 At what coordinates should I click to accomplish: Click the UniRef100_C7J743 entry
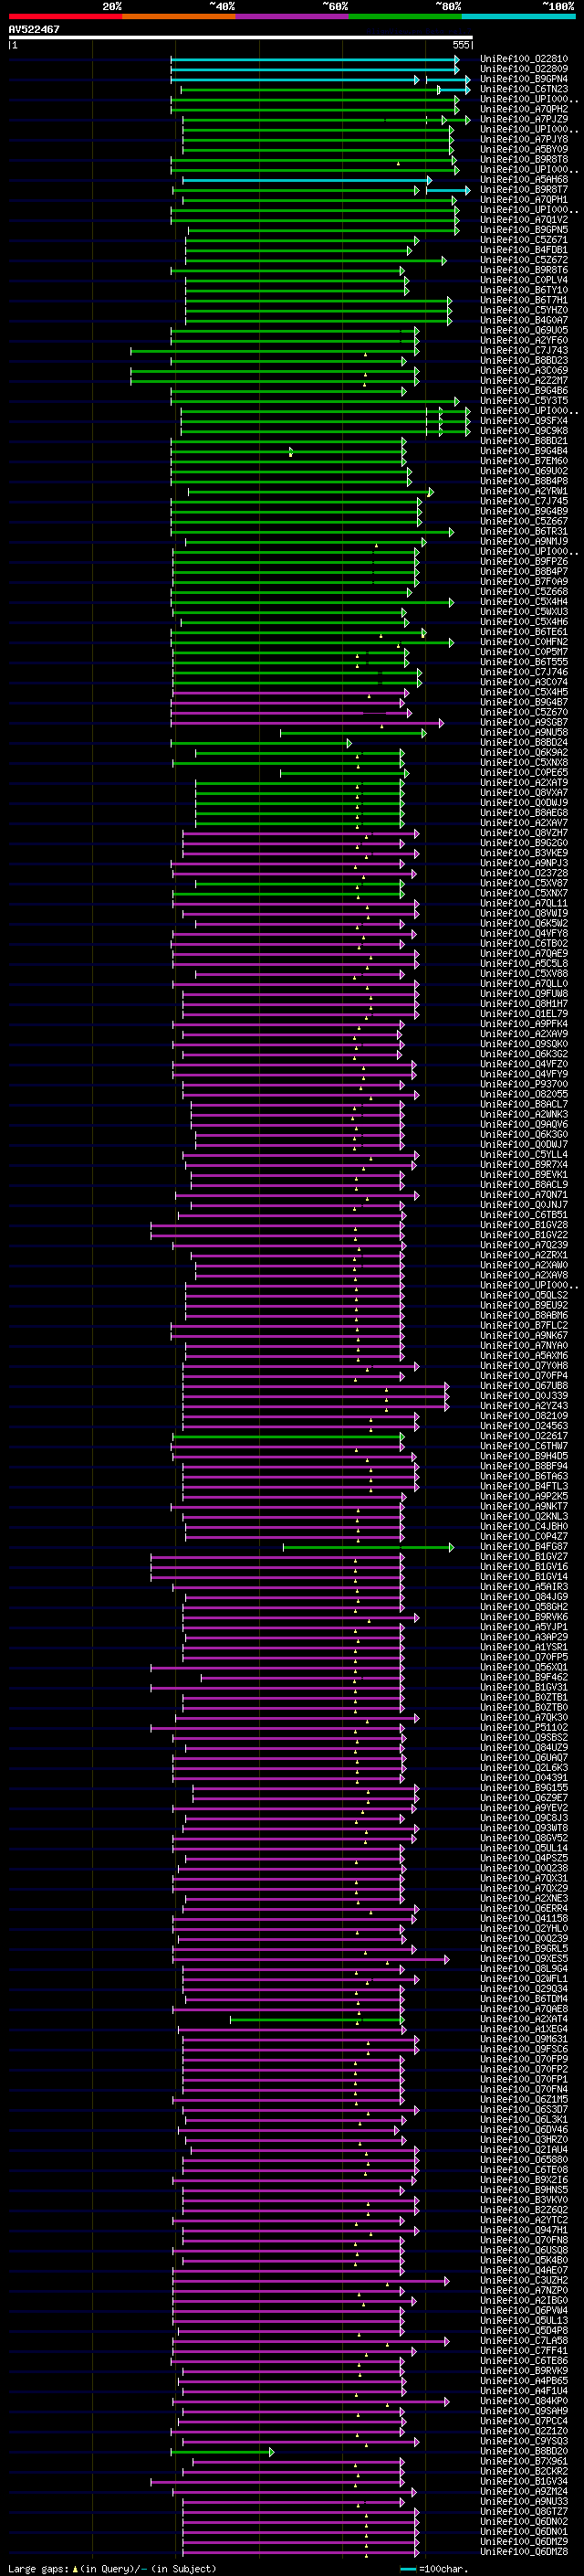point(524,350)
